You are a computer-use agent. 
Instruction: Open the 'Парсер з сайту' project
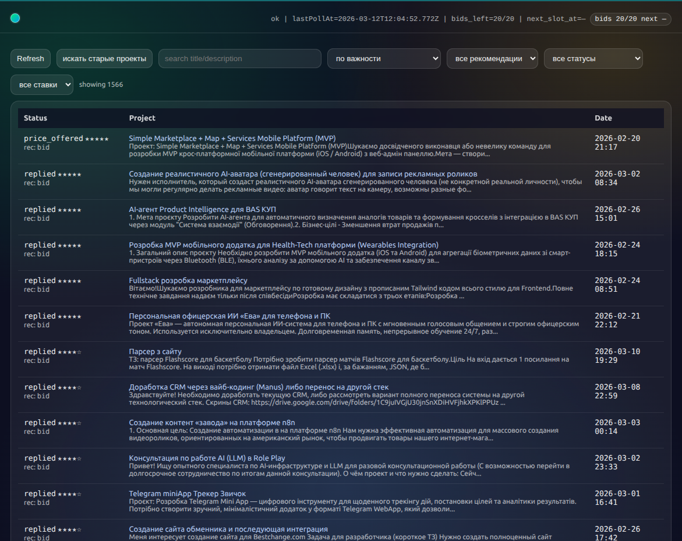tap(155, 351)
